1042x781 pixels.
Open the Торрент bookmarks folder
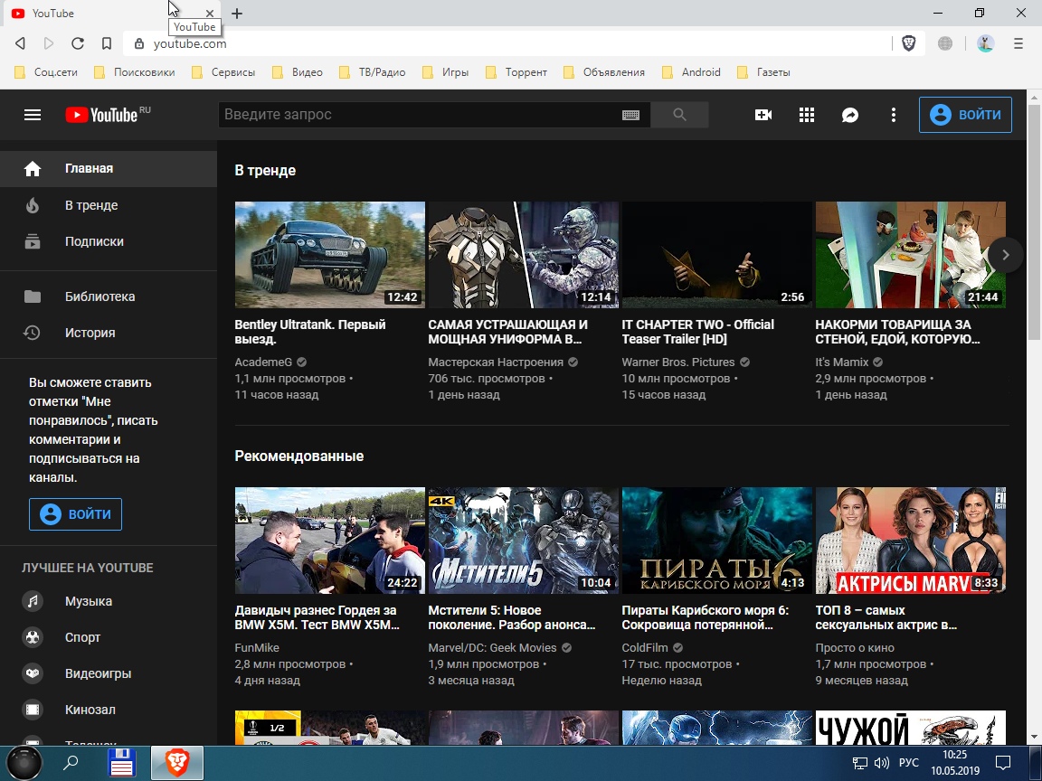(516, 72)
